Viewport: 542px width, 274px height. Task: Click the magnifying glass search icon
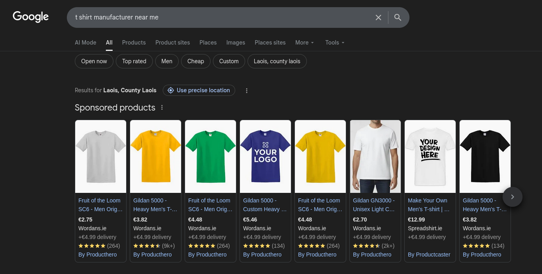tap(398, 17)
